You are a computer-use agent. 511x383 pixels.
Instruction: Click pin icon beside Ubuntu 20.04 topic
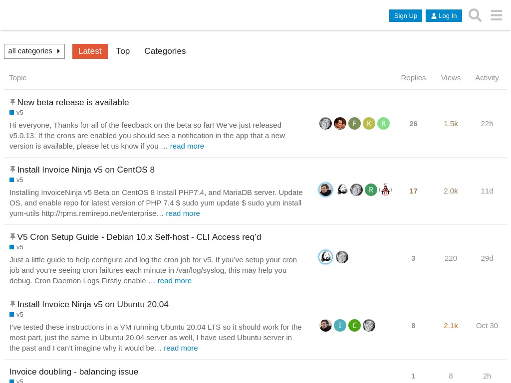pyautogui.click(x=12, y=304)
